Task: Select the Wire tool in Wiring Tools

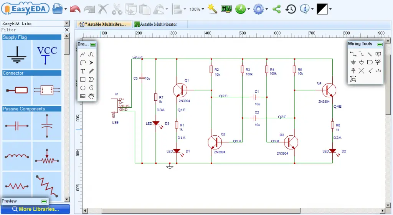Action: coord(353,54)
